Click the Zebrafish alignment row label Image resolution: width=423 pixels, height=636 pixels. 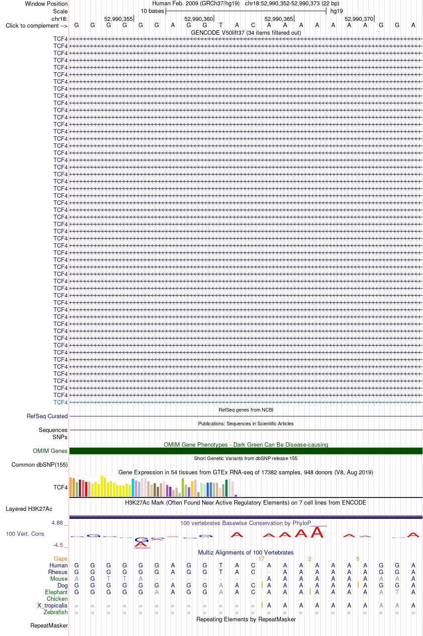(x=56, y=612)
